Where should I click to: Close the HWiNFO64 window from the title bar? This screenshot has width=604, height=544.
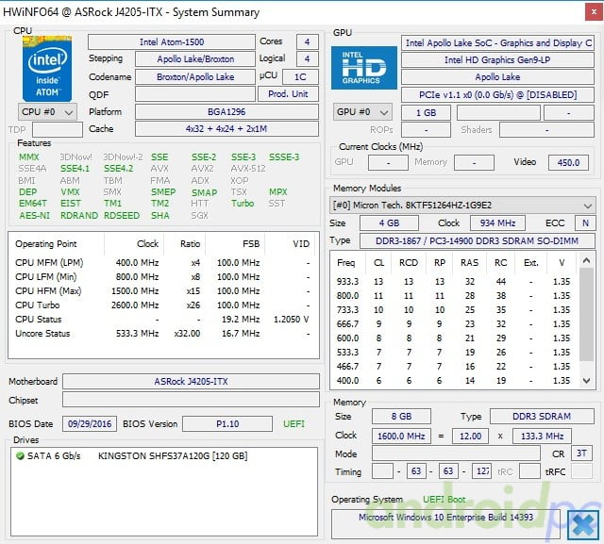[x=594, y=12]
